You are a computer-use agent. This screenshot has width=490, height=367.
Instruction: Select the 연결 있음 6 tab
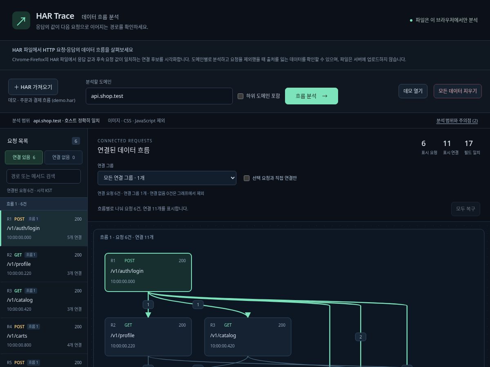pyautogui.click(x=24, y=157)
